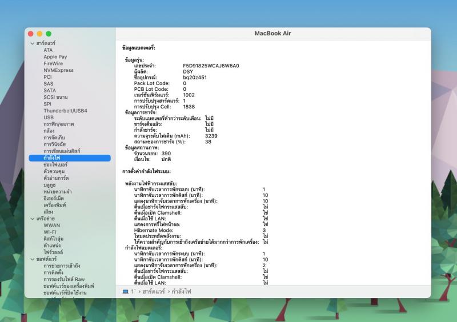Click the กำลังไฟแบตเตอรี่ subsection label

(x=144, y=248)
